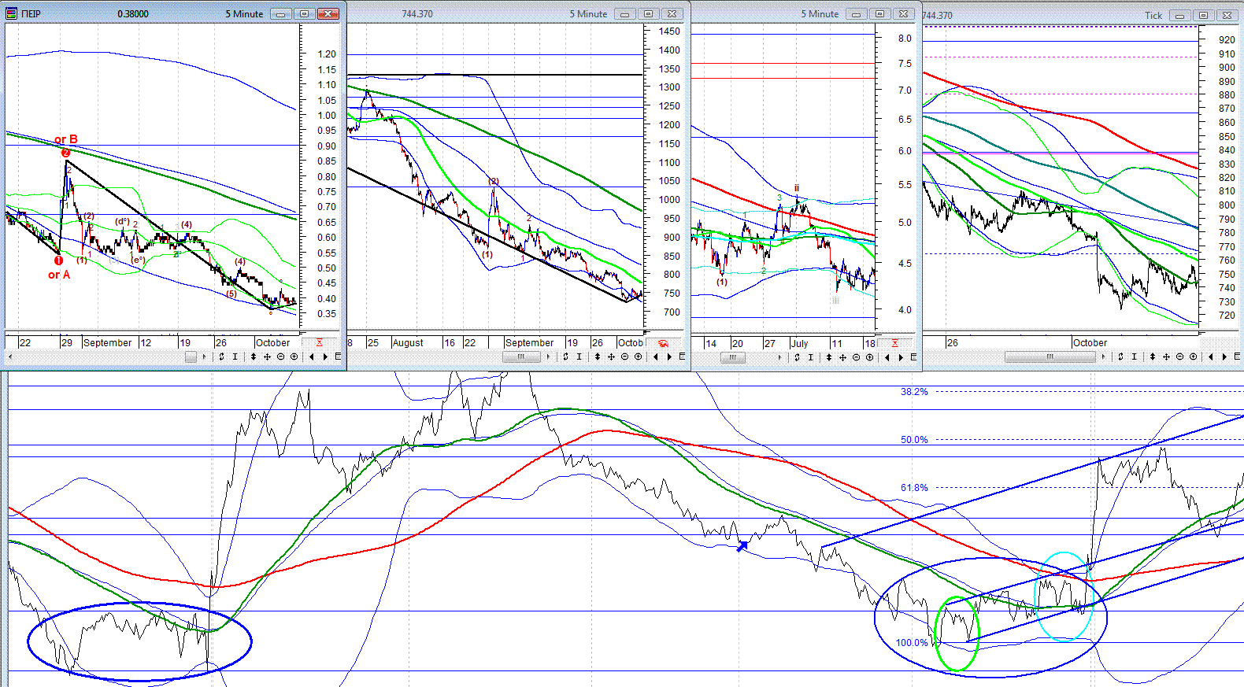
Task: Click the 38.2% Fibonacci label in bottom chart
Action: point(914,391)
